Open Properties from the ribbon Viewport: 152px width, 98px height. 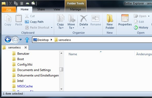(x=125, y=20)
